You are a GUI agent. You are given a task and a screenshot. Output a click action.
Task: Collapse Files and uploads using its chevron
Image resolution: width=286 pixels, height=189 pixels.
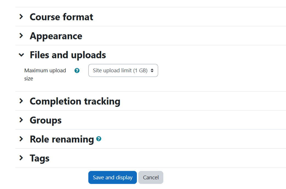click(21, 55)
